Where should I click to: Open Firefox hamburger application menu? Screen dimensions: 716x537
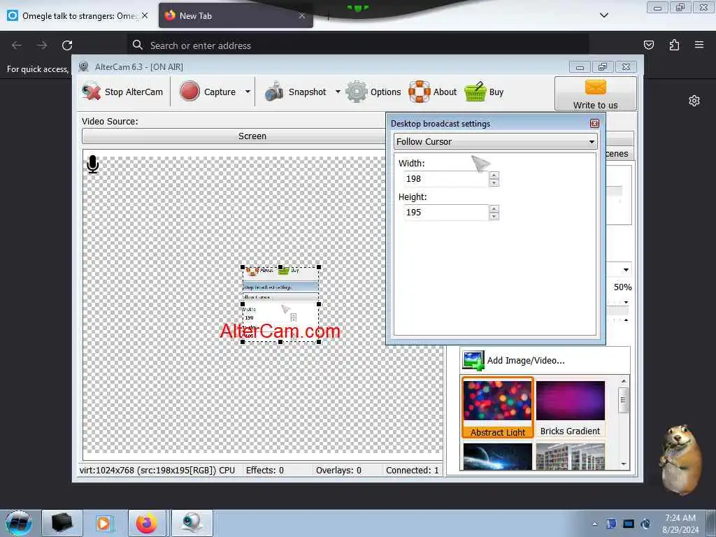[699, 45]
